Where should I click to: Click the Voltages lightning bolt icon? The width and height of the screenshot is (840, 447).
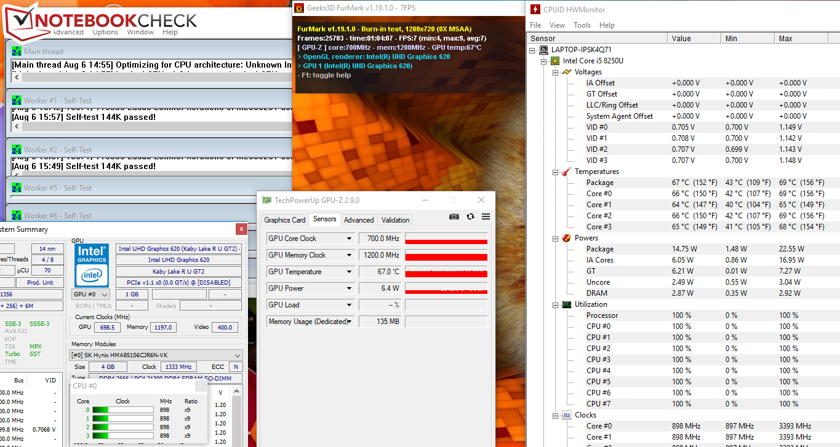[566, 72]
